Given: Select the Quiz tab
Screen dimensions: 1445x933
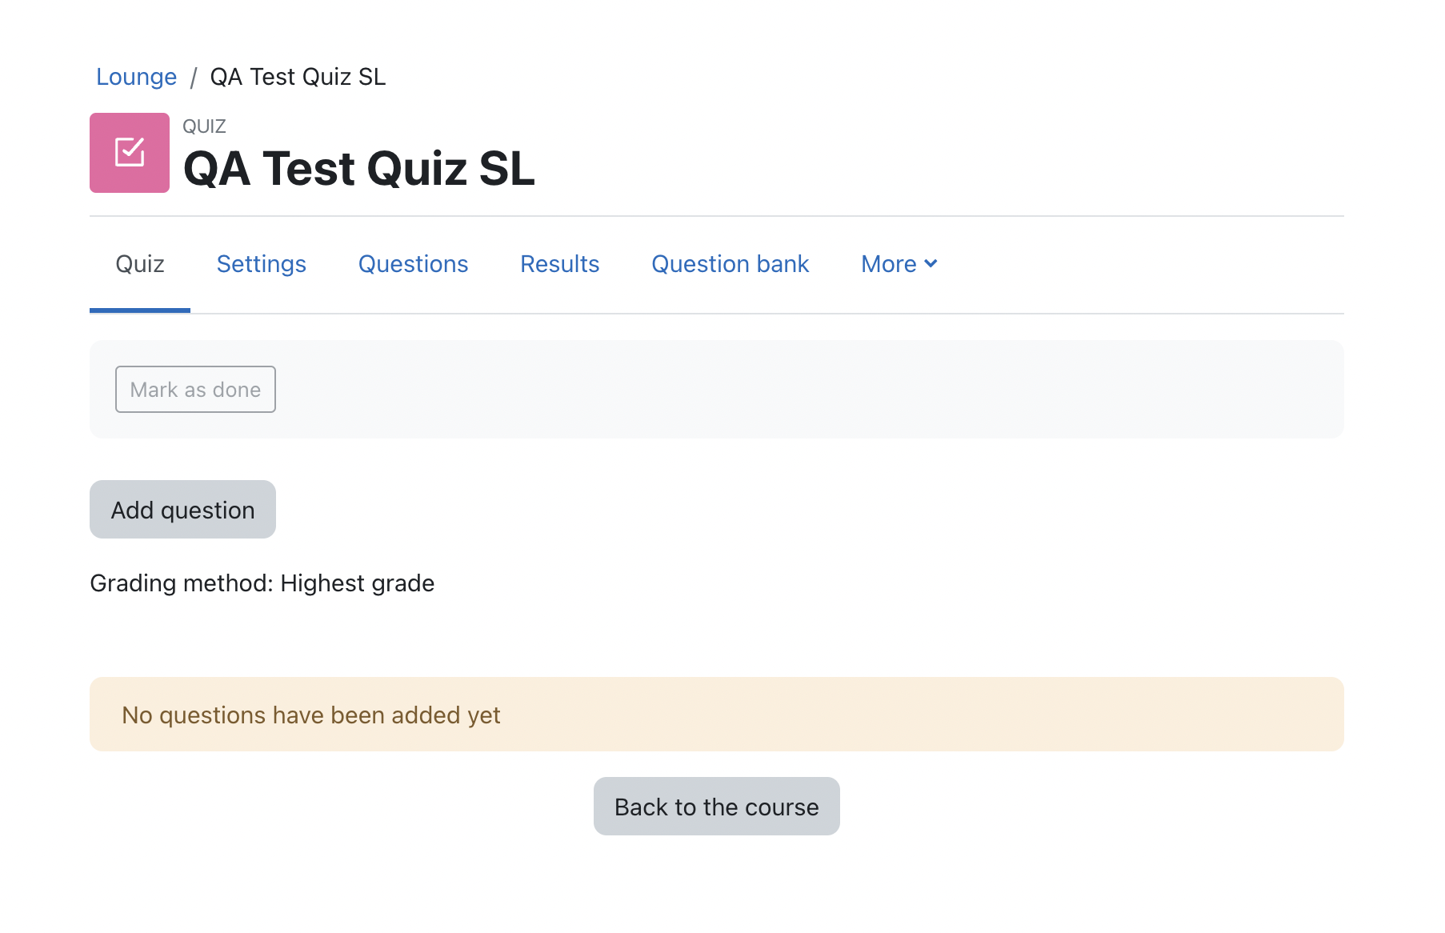Looking at the screenshot, I should (x=140, y=264).
